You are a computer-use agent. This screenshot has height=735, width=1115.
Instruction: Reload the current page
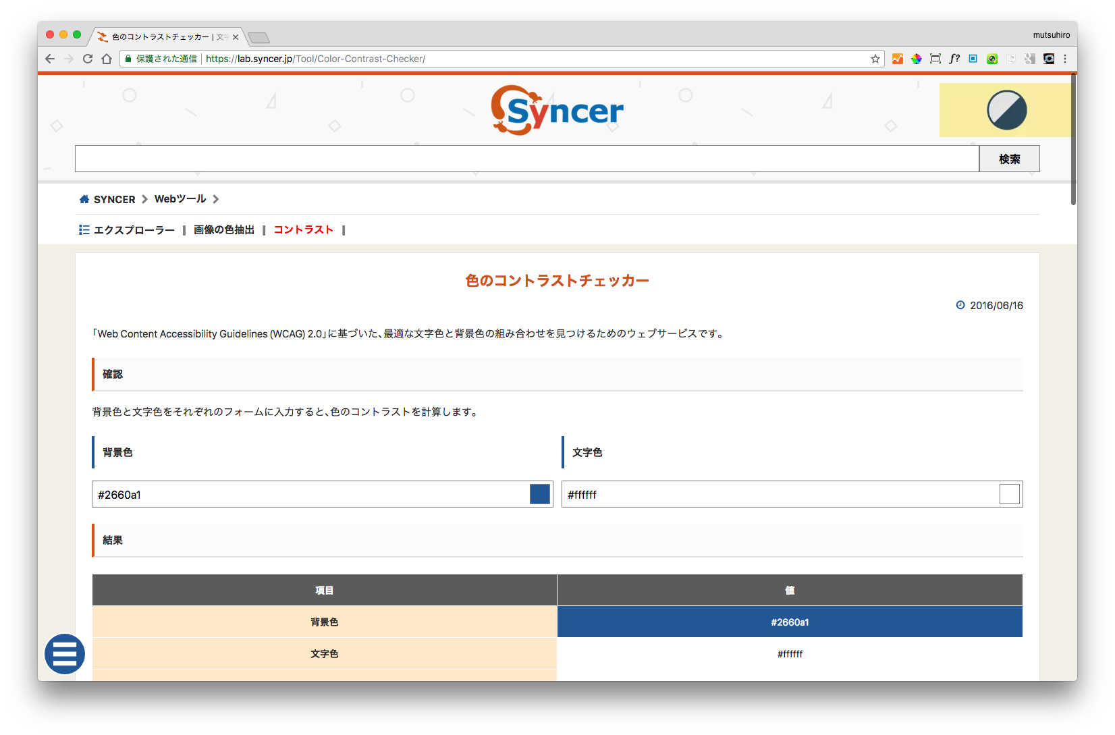88,59
